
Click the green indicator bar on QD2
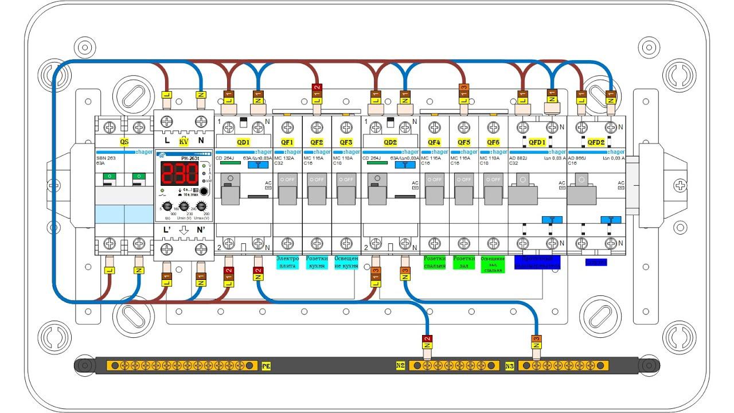[377, 162]
